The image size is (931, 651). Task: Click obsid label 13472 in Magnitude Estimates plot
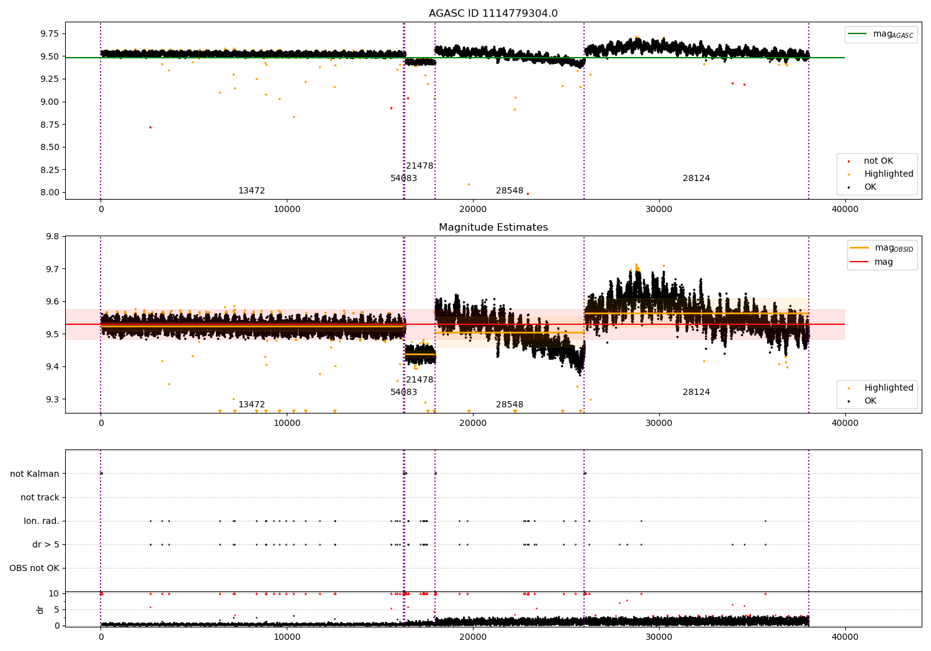pyautogui.click(x=251, y=404)
